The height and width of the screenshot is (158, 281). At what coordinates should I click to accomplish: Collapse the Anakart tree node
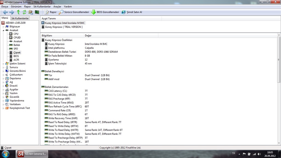[x=3, y=30]
